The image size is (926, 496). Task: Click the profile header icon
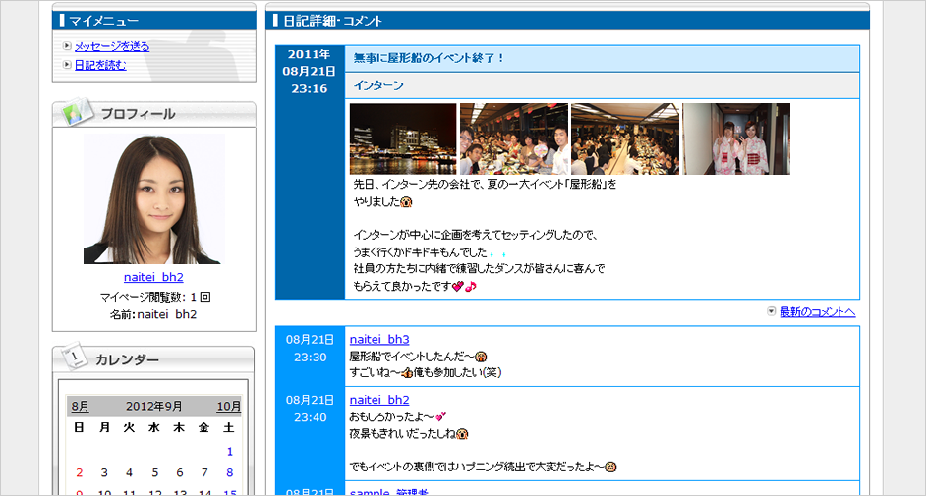point(76,111)
